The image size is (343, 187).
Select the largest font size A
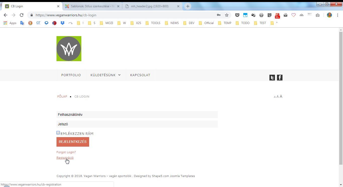click(281, 97)
